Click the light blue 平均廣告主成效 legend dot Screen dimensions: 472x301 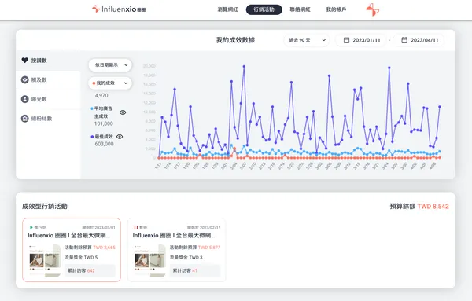(x=92, y=108)
